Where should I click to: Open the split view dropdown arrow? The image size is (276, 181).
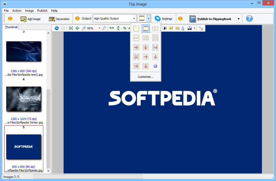tap(194, 28)
